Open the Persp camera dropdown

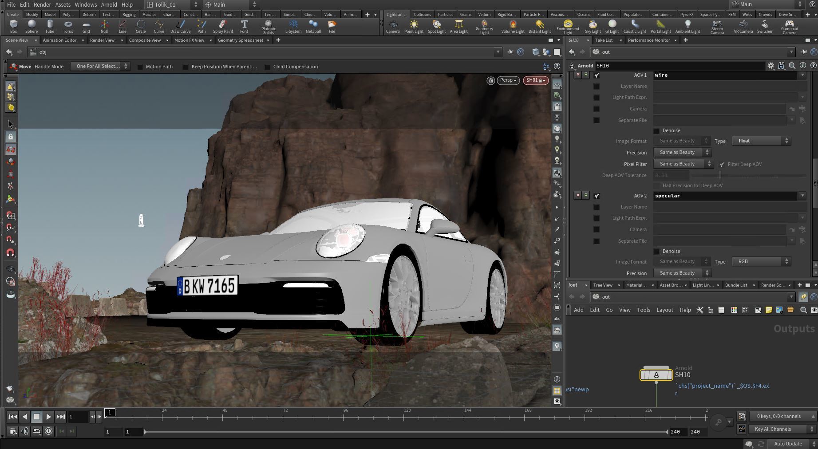[508, 80]
